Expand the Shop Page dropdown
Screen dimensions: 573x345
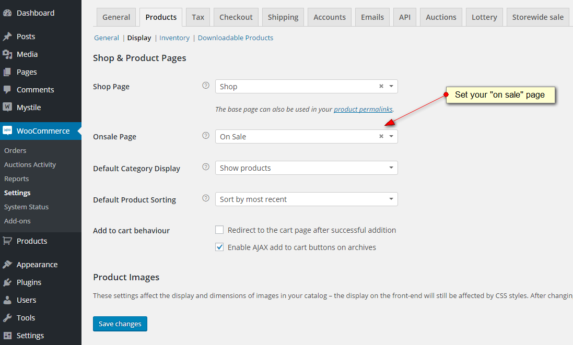[x=391, y=87]
